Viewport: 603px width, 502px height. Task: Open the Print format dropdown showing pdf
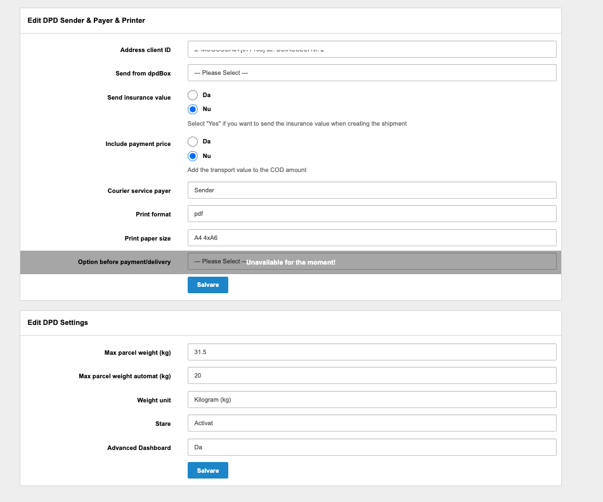372,214
